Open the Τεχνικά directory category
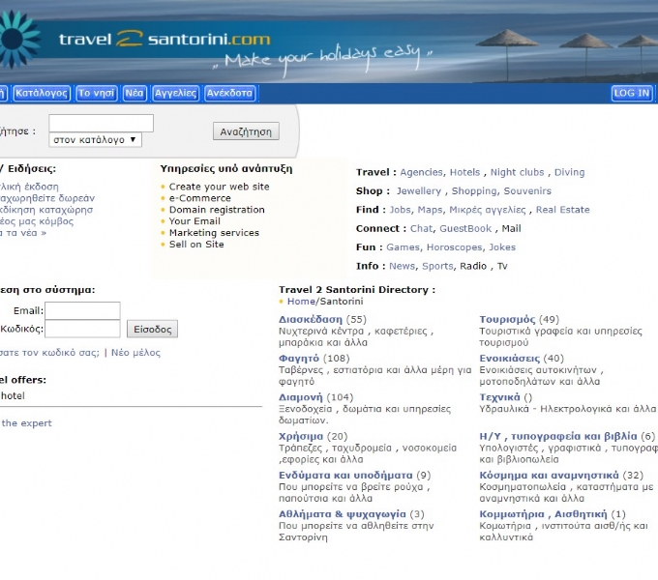The image size is (658, 580). click(x=500, y=397)
